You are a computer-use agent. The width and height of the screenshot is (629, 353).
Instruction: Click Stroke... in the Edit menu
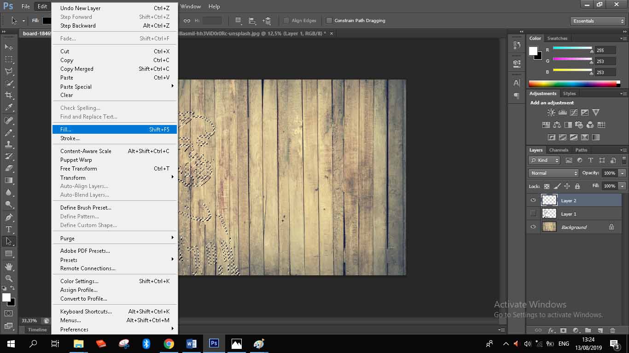pos(70,138)
